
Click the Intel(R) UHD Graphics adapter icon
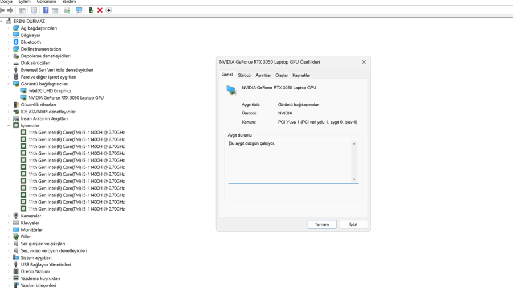point(23,90)
